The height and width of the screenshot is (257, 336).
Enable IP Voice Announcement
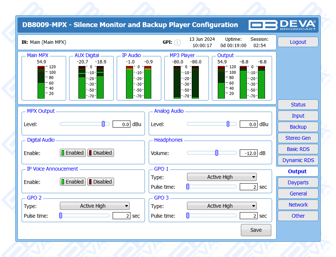(73, 182)
